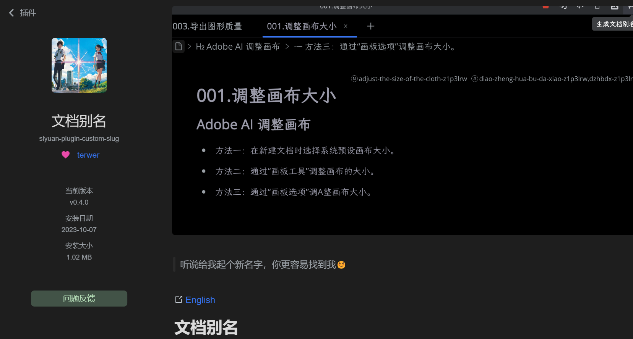Click the breadcrumb chevron before 方法三
The height and width of the screenshot is (339, 633).
click(x=287, y=47)
